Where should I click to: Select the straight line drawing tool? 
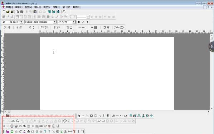tap(87, 116)
